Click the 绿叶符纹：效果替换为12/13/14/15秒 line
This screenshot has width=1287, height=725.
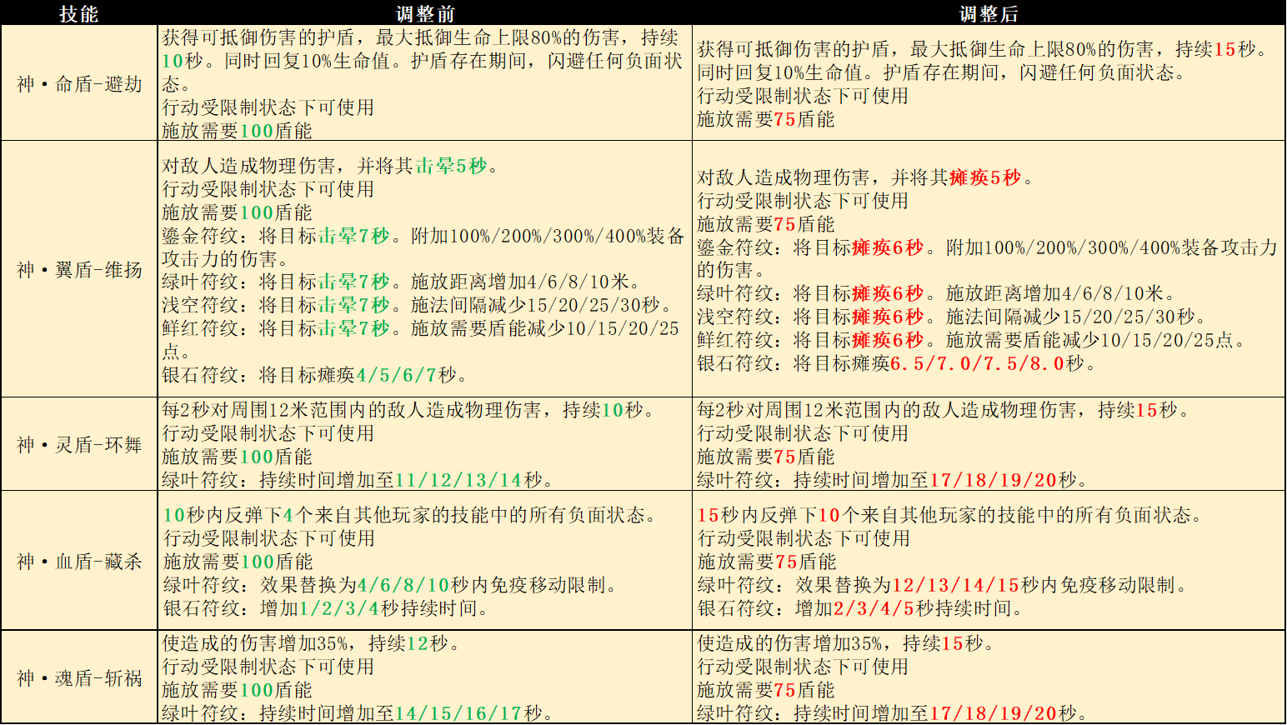(943, 585)
